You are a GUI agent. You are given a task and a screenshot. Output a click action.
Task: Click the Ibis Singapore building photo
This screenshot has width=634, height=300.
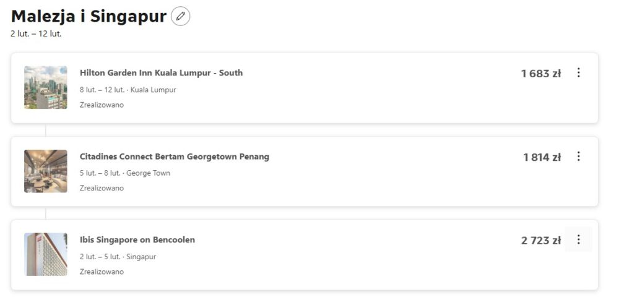[46, 254]
